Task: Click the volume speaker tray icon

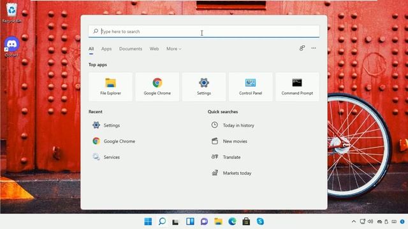Action: (370, 221)
